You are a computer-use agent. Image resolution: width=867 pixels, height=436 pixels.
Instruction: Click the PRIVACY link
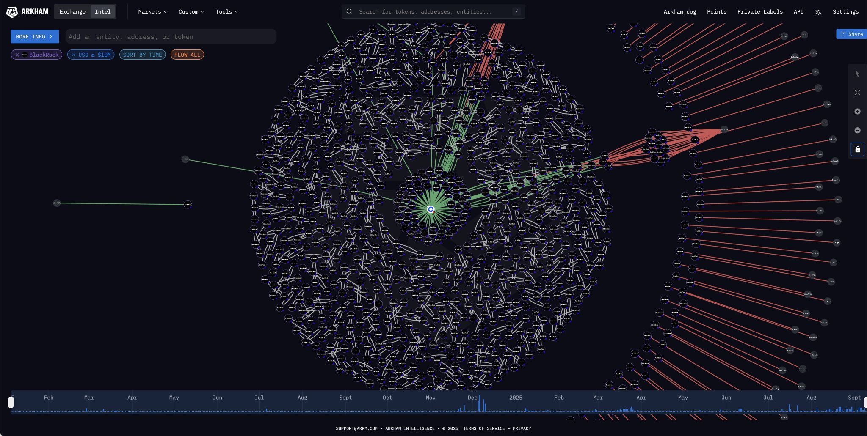522,428
